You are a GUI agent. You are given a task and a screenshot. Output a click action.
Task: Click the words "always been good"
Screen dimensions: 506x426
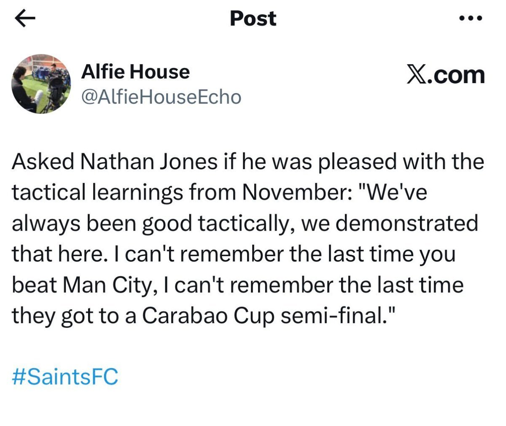(101, 223)
